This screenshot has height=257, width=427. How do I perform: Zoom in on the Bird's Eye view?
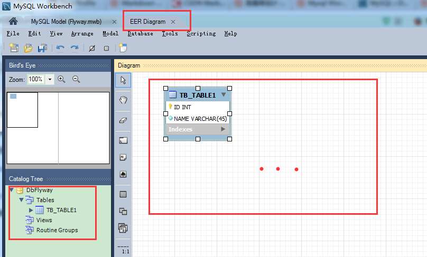61,79
